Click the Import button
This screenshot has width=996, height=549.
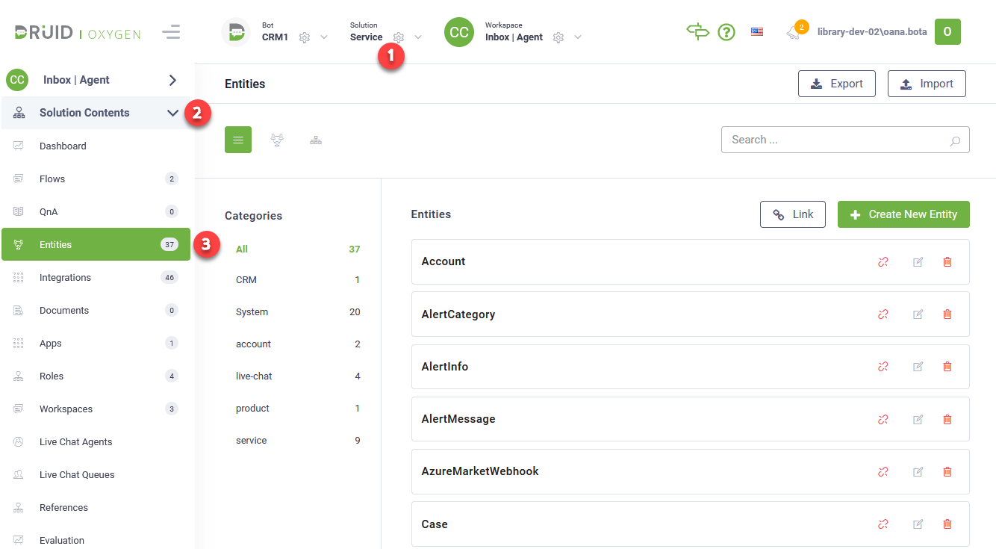click(x=927, y=84)
